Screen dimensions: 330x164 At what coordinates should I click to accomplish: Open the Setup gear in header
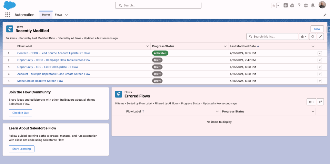click(306, 5)
